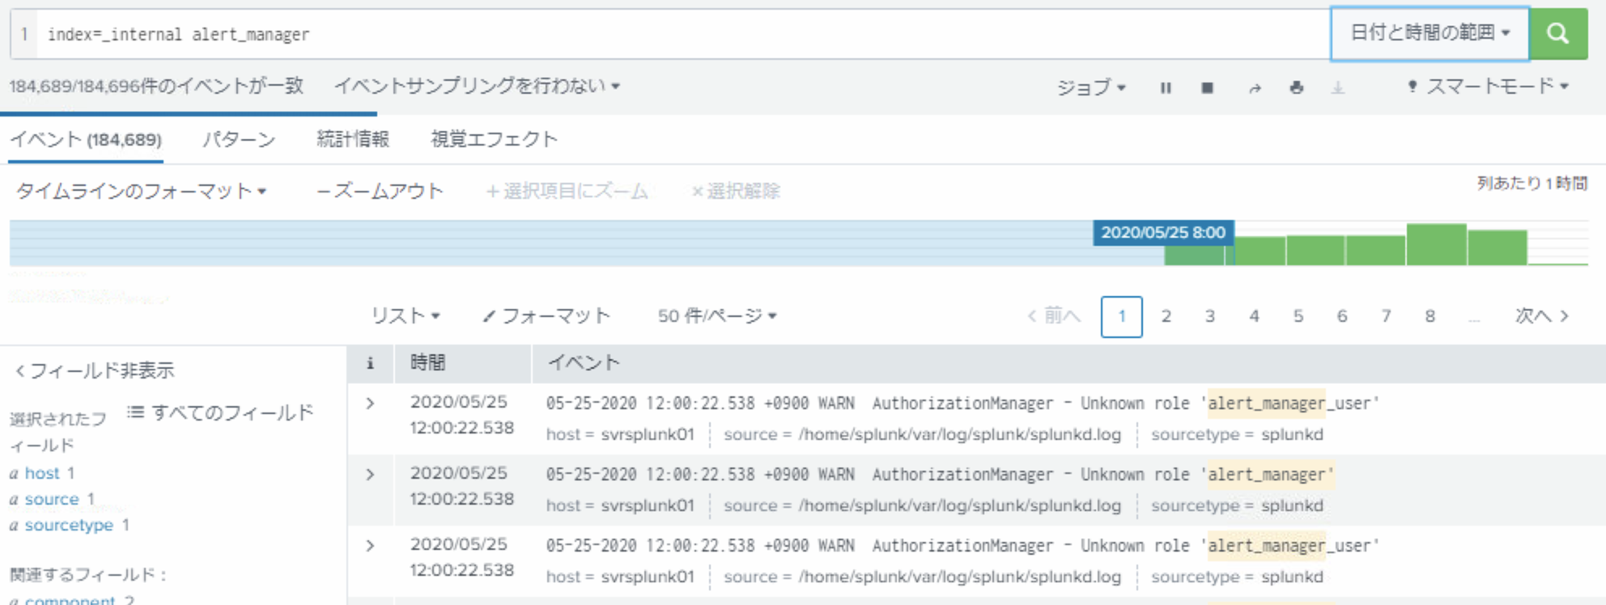Expand the alert_manager_user event at 12:00:22.538 first row
Image resolution: width=1606 pixels, height=605 pixels.
(x=370, y=403)
